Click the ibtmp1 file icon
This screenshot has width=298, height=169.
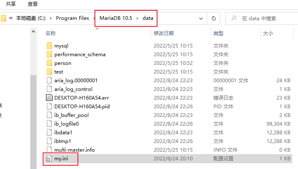49,141
